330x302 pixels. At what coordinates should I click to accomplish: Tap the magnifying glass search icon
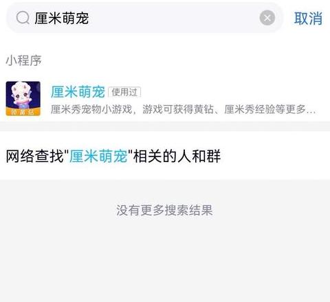point(23,18)
